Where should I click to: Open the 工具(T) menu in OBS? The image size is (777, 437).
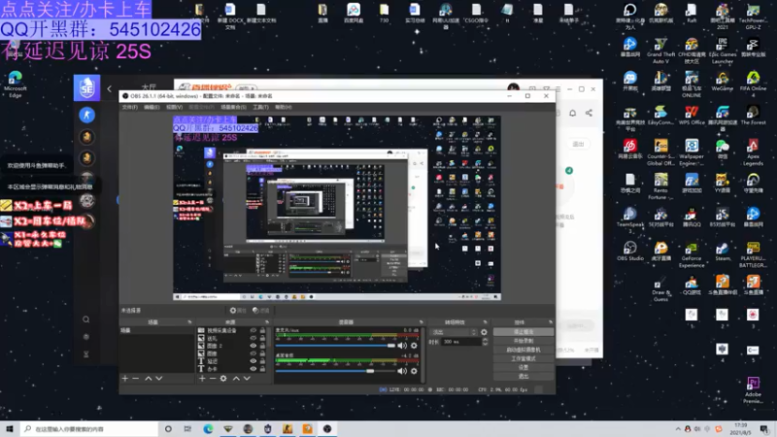(260, 107)
